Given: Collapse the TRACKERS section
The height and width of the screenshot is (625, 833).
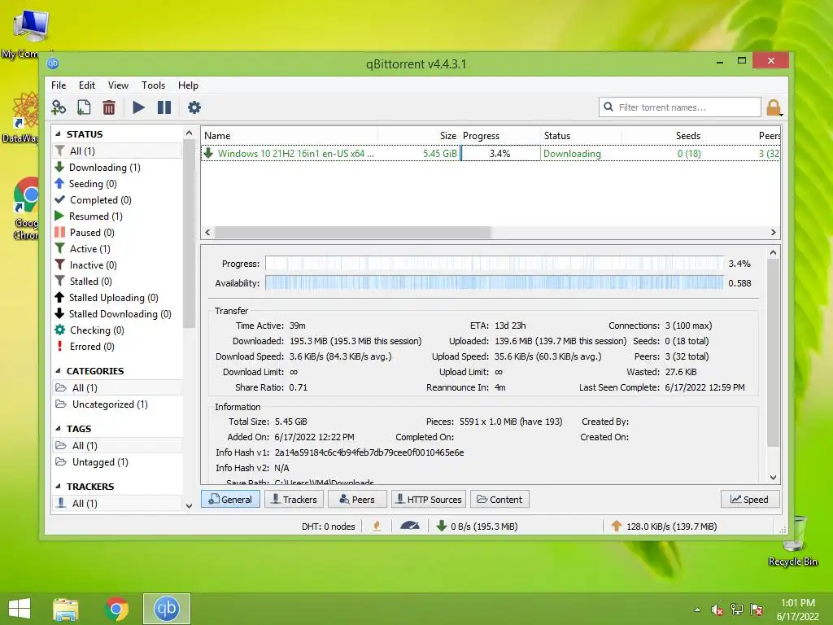Looking at the screenshot, I should pyautogui.click(x=59, y=487).
